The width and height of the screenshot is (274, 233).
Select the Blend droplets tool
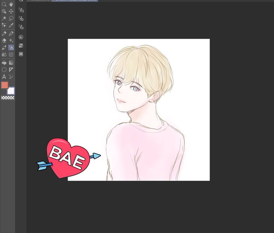pos(4,54)
